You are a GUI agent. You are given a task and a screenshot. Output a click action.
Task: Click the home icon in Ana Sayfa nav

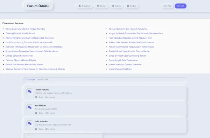(79, 6)
